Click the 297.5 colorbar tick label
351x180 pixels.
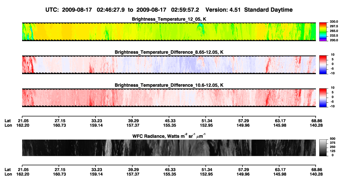(334, 26)
